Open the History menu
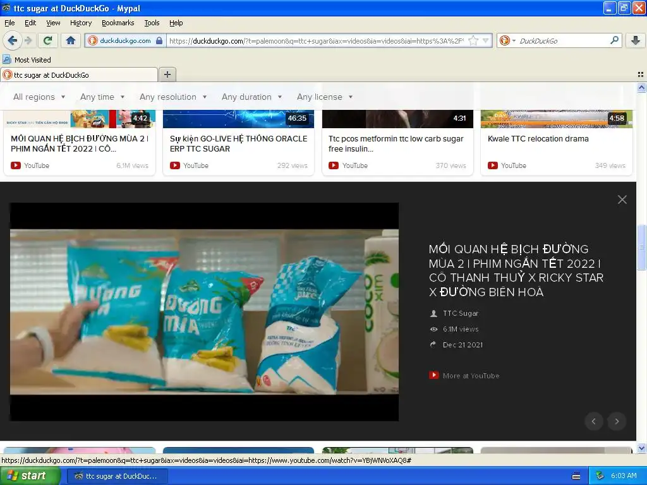The image size is (647, 485). click(x=81, y=23)
